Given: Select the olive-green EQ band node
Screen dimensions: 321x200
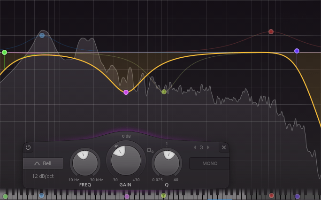Looking at the screenshot, I should 164,92.
